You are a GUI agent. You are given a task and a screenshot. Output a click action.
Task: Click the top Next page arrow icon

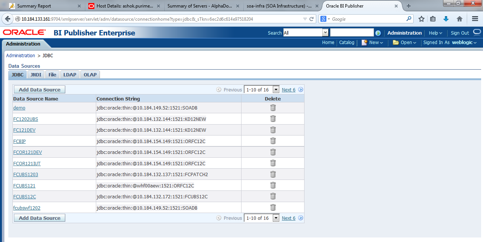pos(301,90)
